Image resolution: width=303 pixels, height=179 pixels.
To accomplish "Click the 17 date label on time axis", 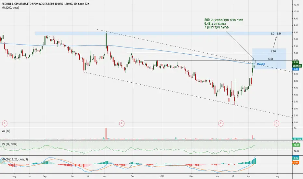I will pyautogui.click(x=233, y=176).
